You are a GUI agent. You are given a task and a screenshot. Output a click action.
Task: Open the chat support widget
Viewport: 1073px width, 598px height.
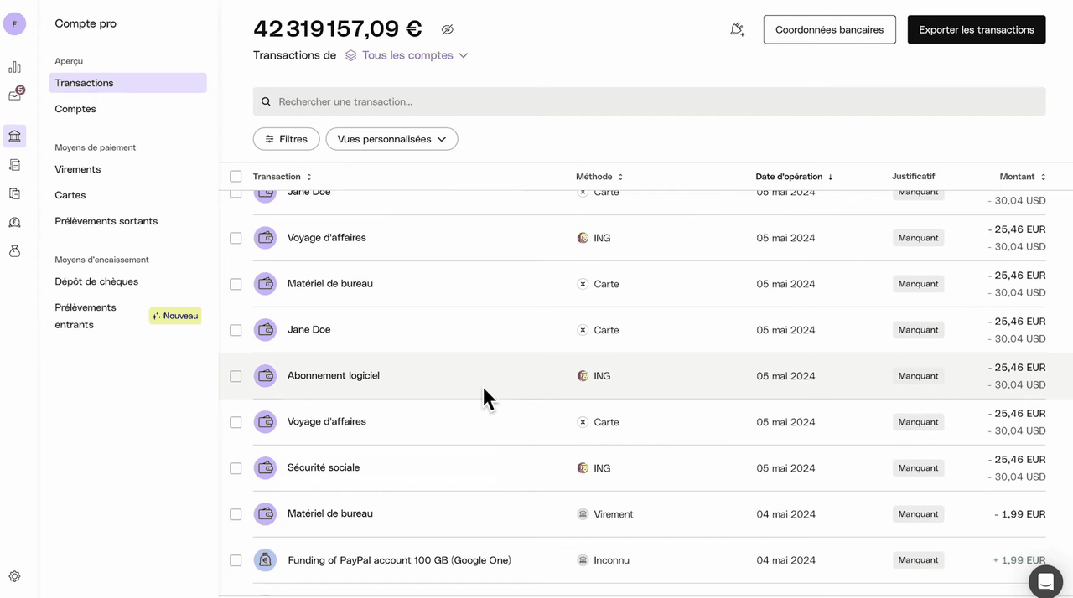tap(1045, 581)
